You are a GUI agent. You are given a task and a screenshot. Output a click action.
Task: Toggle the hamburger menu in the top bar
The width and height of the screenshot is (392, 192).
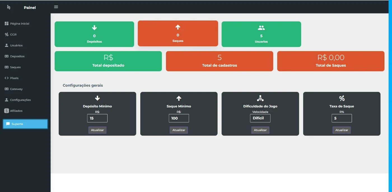pyautogui.click(x=56, y=7)
